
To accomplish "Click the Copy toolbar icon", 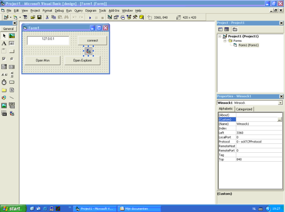I will (53, 17).
